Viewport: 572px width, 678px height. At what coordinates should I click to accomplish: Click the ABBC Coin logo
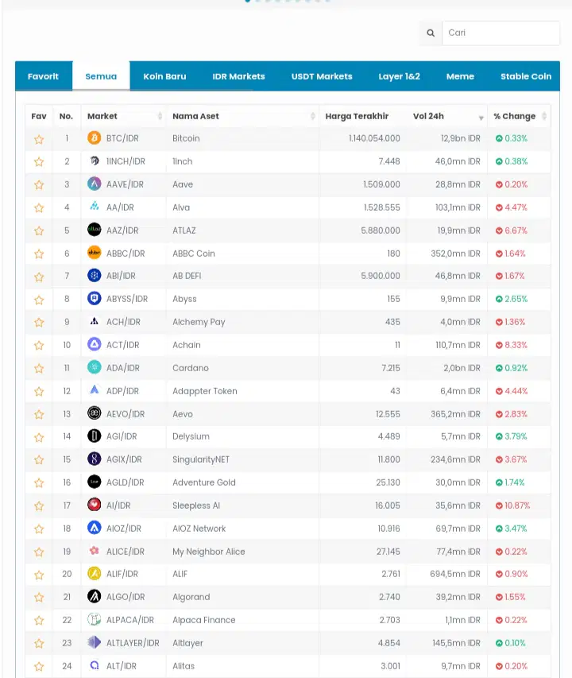(x=95, y=253)
